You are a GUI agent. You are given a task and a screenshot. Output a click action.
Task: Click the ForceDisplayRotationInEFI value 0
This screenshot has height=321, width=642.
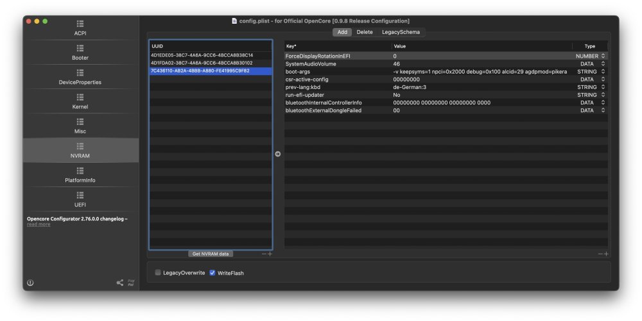(x=395, y=56)
